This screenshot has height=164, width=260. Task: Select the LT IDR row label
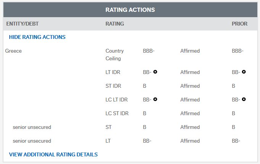pos(112,72)
